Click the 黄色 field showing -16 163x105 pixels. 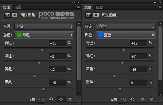(139, 70)
